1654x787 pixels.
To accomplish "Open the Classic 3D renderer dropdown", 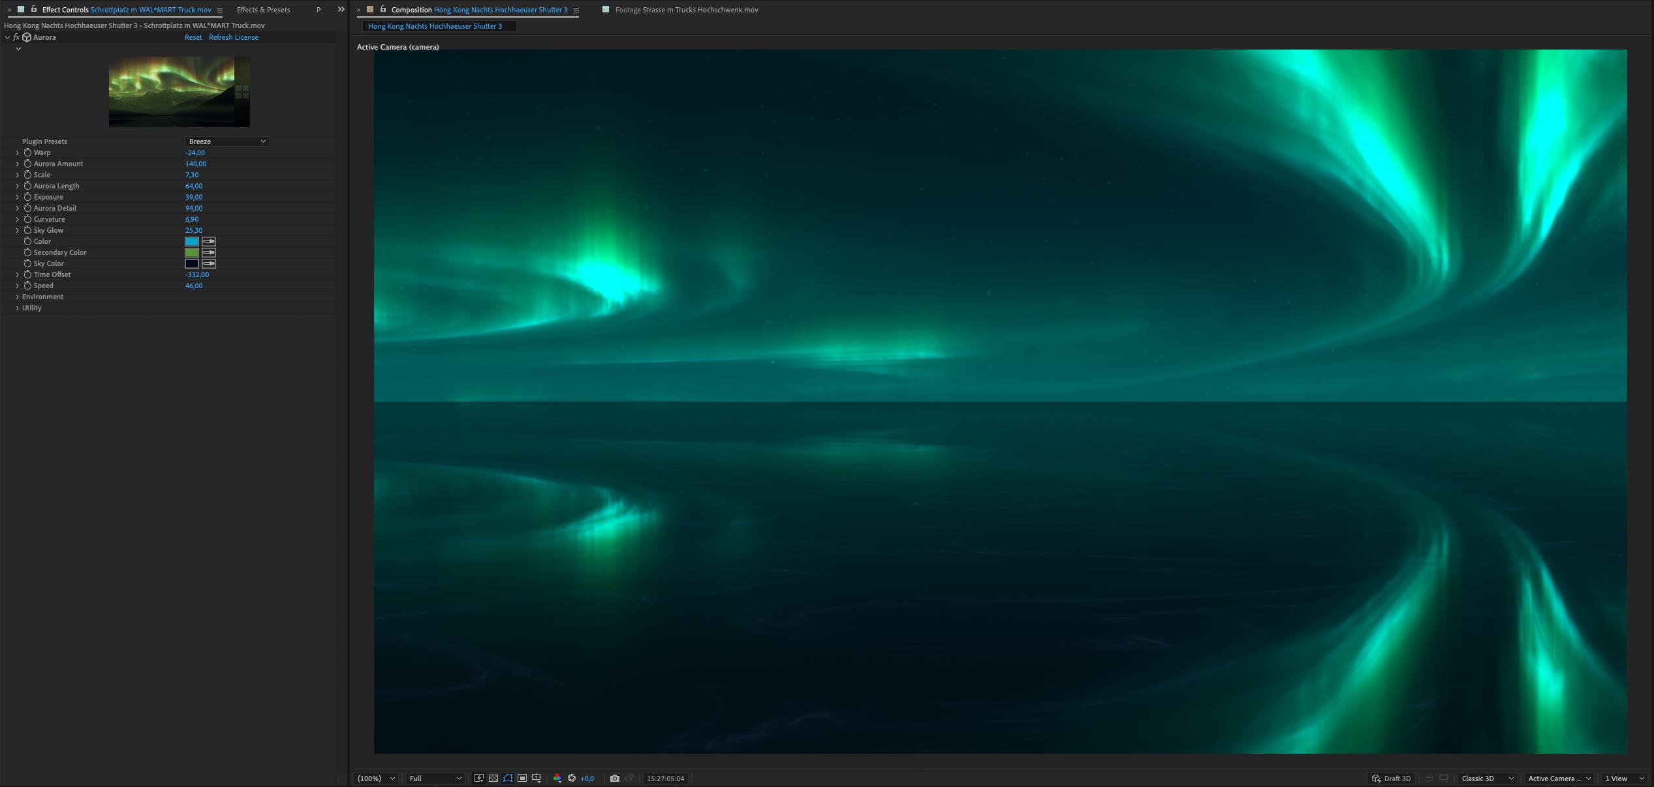I will point(1486,778).
